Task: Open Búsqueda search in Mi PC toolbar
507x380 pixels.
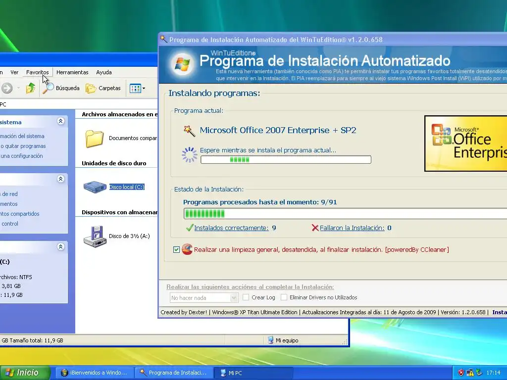Action: [61, 88]
